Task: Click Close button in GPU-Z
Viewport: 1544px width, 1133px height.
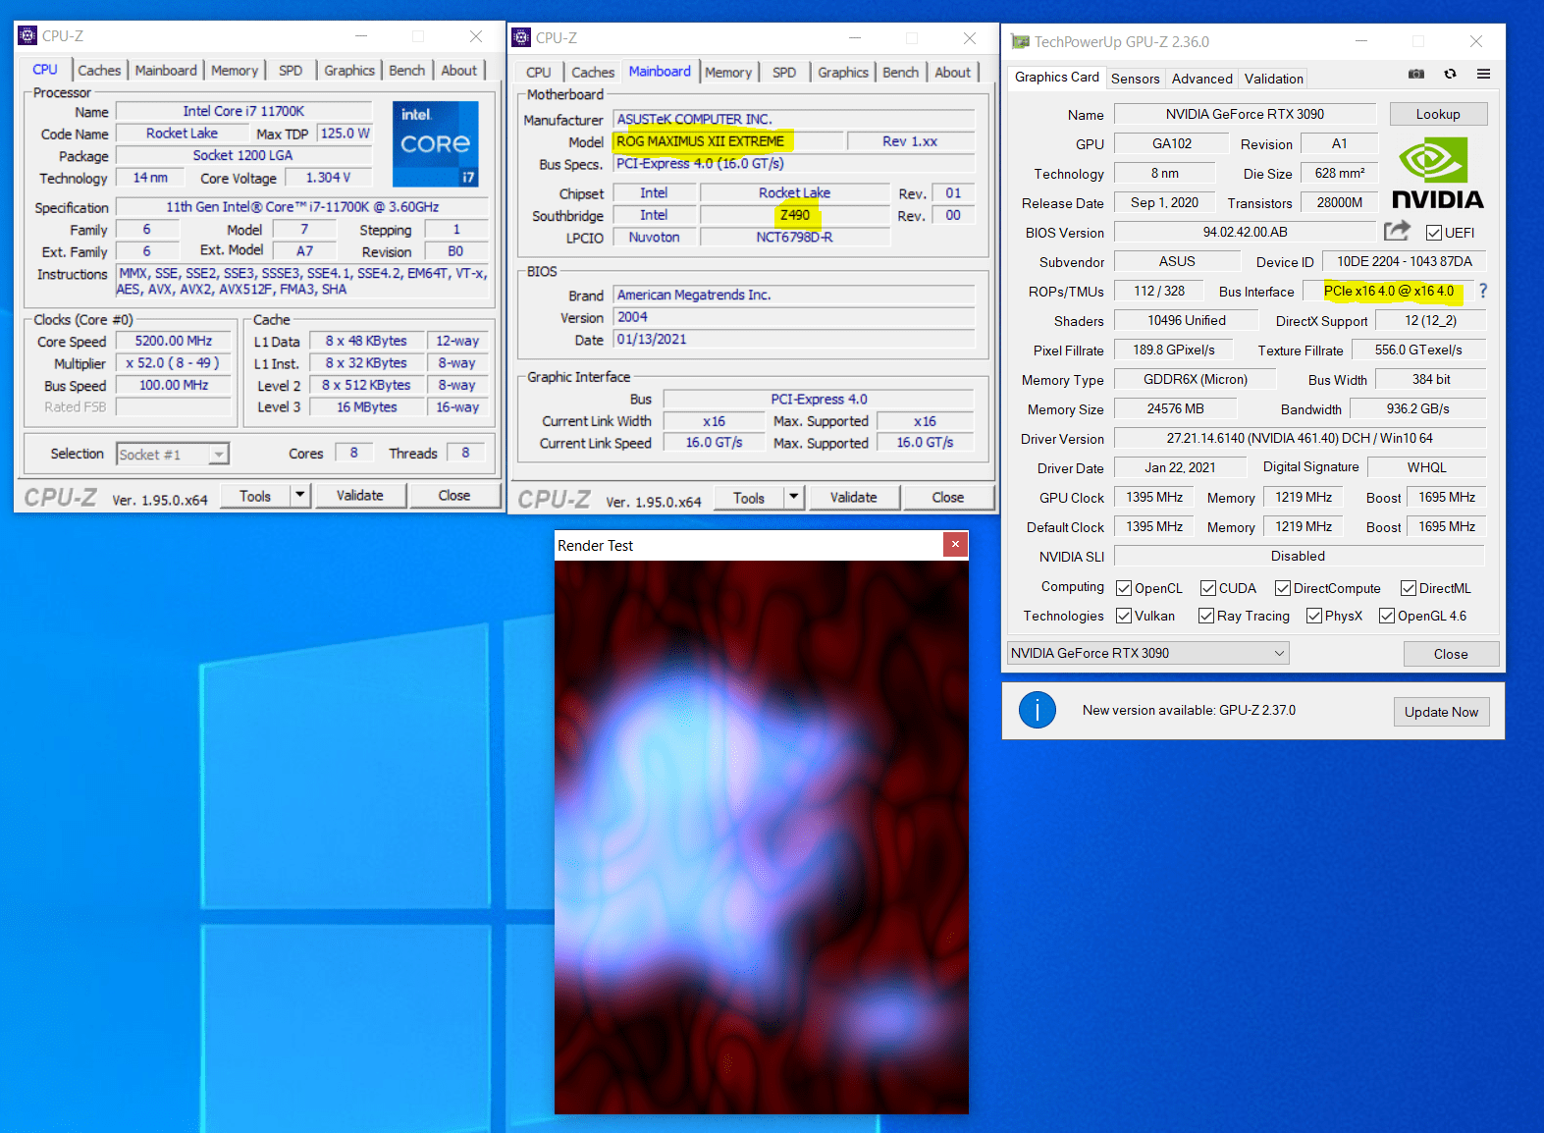Action: pos(1451,654)
